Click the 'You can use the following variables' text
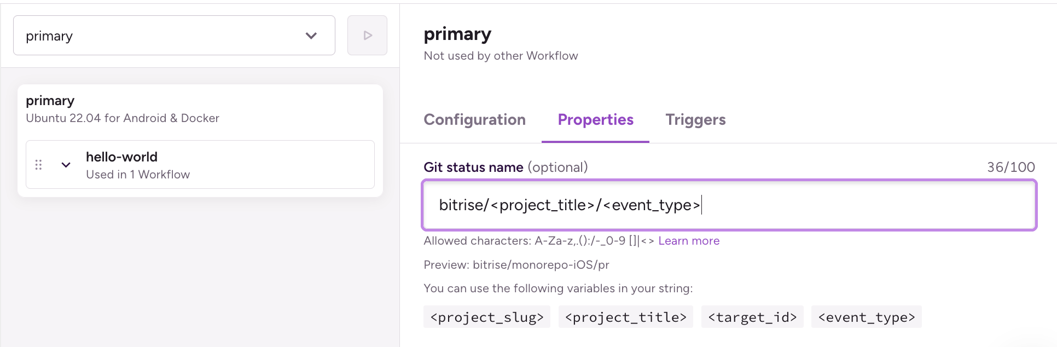This screenshot has height=347, width=1057. [x=558, y=288]
